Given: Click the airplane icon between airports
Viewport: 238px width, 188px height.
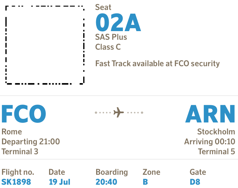Looking at the screenshot, I should [119, 113].
